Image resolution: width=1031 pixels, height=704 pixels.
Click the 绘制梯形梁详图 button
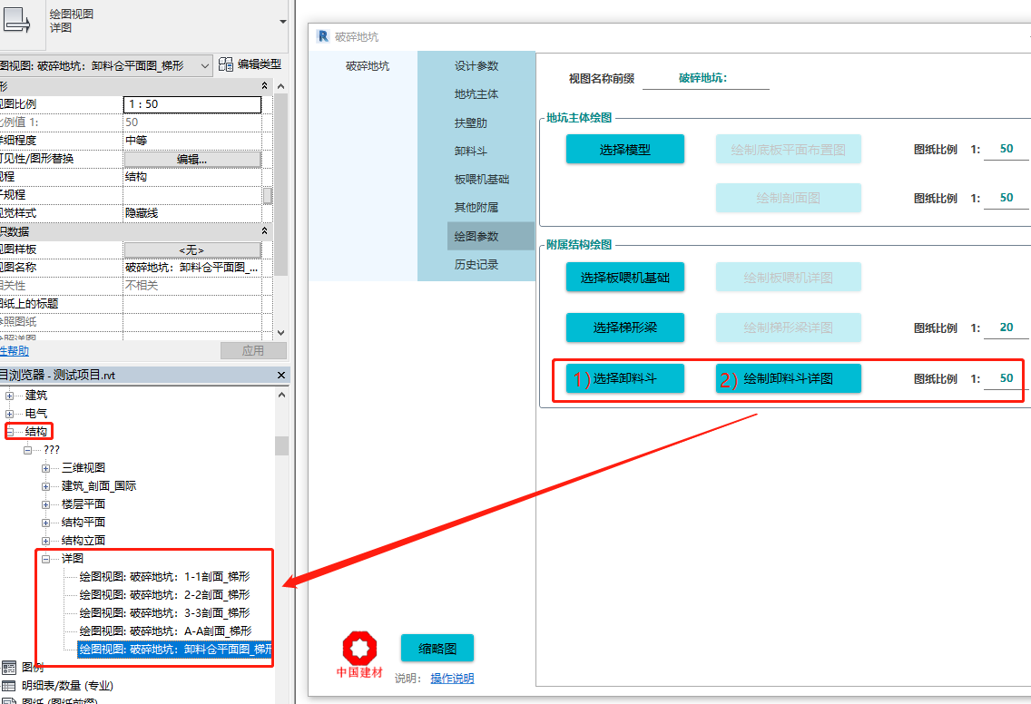pyautogui.click(x=788, y=328)
